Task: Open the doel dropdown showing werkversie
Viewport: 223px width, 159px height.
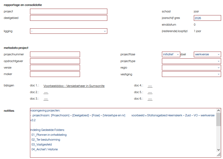Action: pos(207,54)
